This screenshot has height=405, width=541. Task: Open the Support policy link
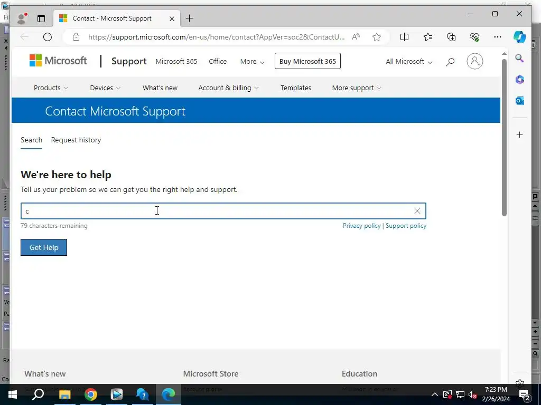tap(406, 226)
